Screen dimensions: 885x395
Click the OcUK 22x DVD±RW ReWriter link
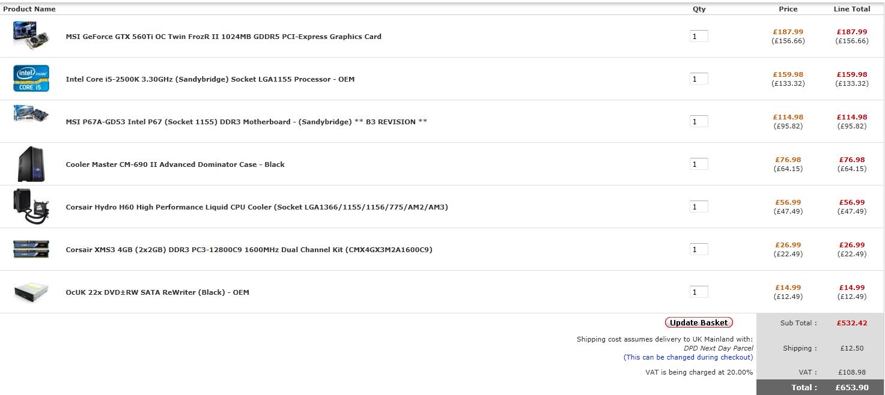[157, 292]
